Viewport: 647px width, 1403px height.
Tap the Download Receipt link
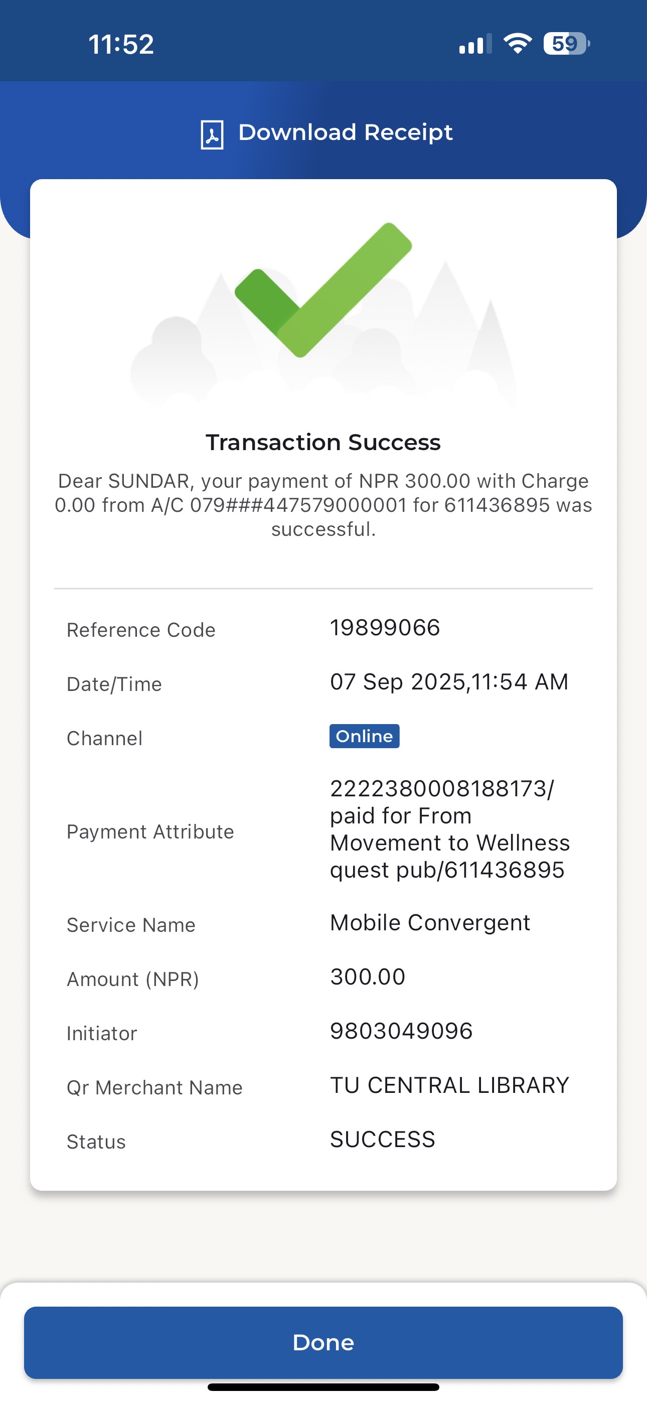[345, 132]
